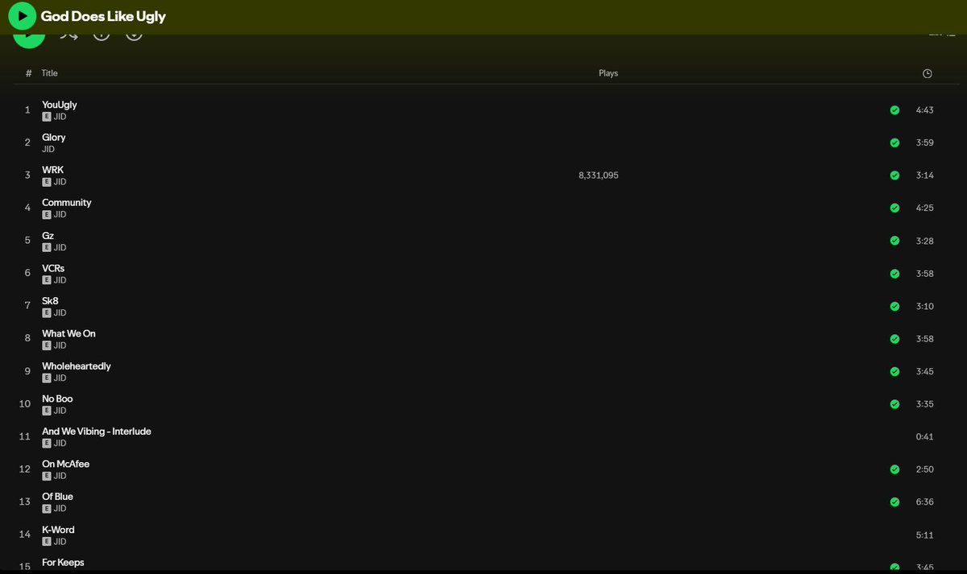967x574 pixels.
Task: Click the WRK play count 8,331,095
Action: pos(599,176)
